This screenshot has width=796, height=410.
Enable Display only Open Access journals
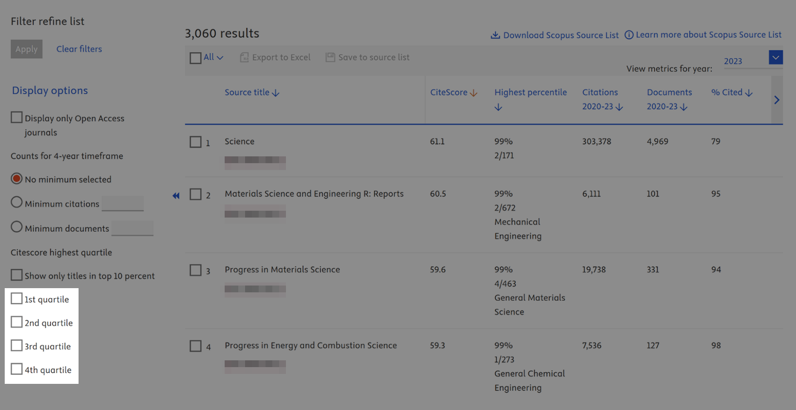(17, 118)
